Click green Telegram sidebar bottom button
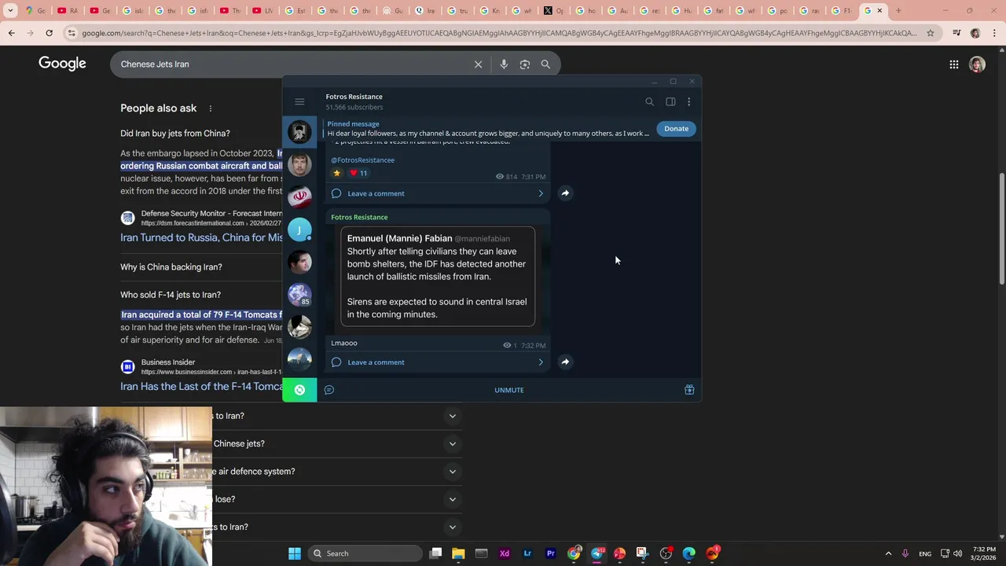1006x566 pixels. 299,390
